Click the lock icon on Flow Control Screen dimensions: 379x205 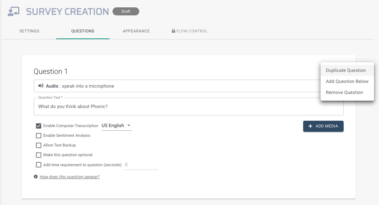(173, 31)
